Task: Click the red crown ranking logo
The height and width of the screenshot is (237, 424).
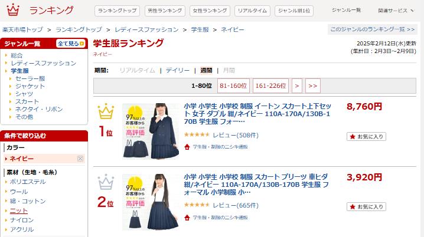Action: click(13, 9)
